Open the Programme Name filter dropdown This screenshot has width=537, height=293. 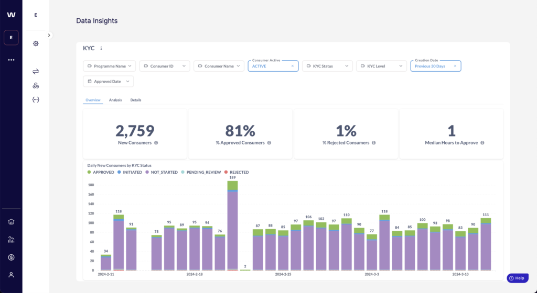pos(109,66)
